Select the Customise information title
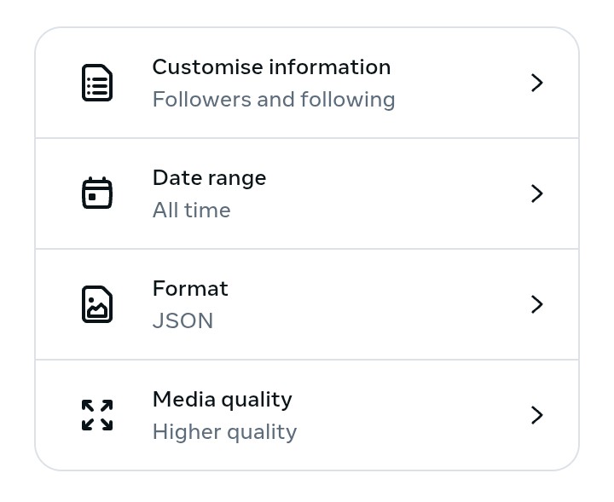Viewport: 614px width, 502px height. point(271,67)
